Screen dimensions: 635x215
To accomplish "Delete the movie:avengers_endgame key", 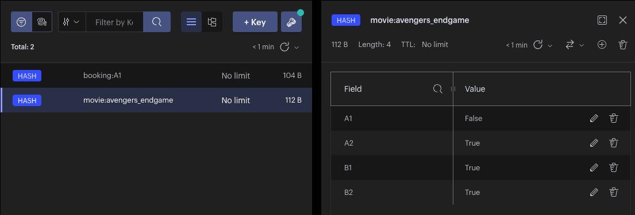I will 623,45.
